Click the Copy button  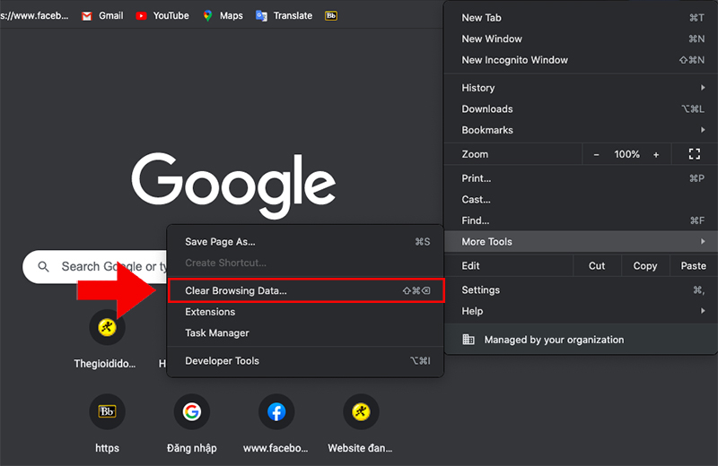[645, 265]
